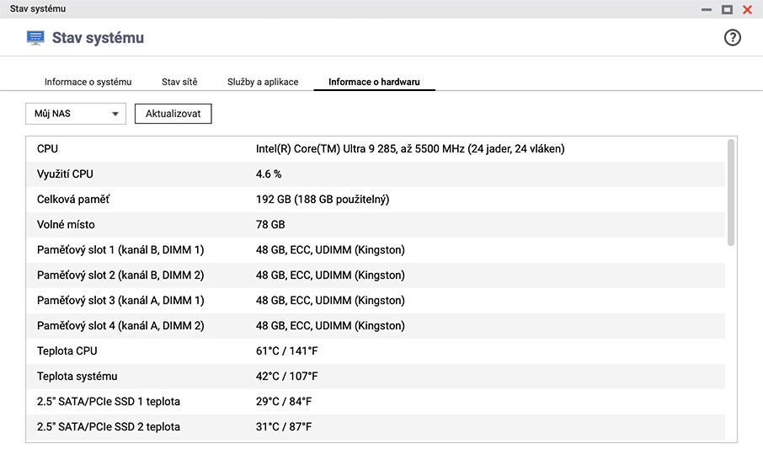Maximize the Stav systému window
The height and width of the screenshot is (460, 763).
click(727, 9)
